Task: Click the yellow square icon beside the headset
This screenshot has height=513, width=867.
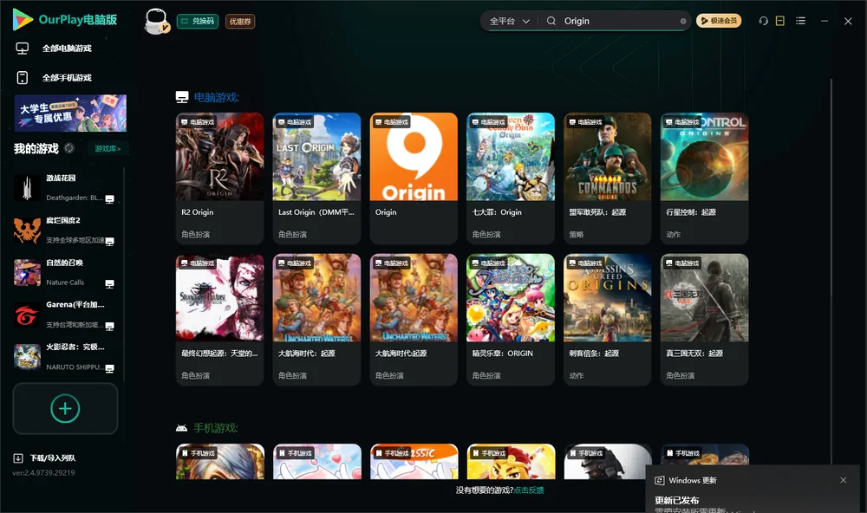Action: click(780, 21)
